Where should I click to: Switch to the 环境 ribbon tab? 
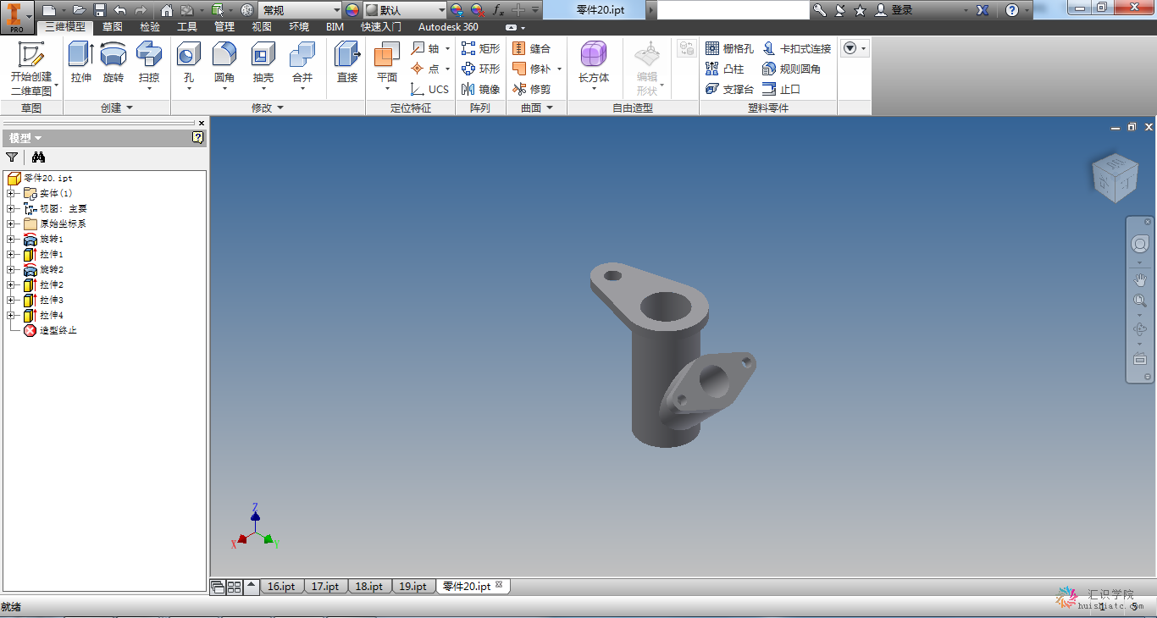point(299,26)
